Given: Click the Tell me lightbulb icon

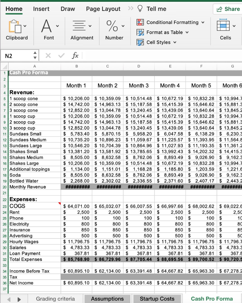Looking at the screenshot, I should (140, 9).
